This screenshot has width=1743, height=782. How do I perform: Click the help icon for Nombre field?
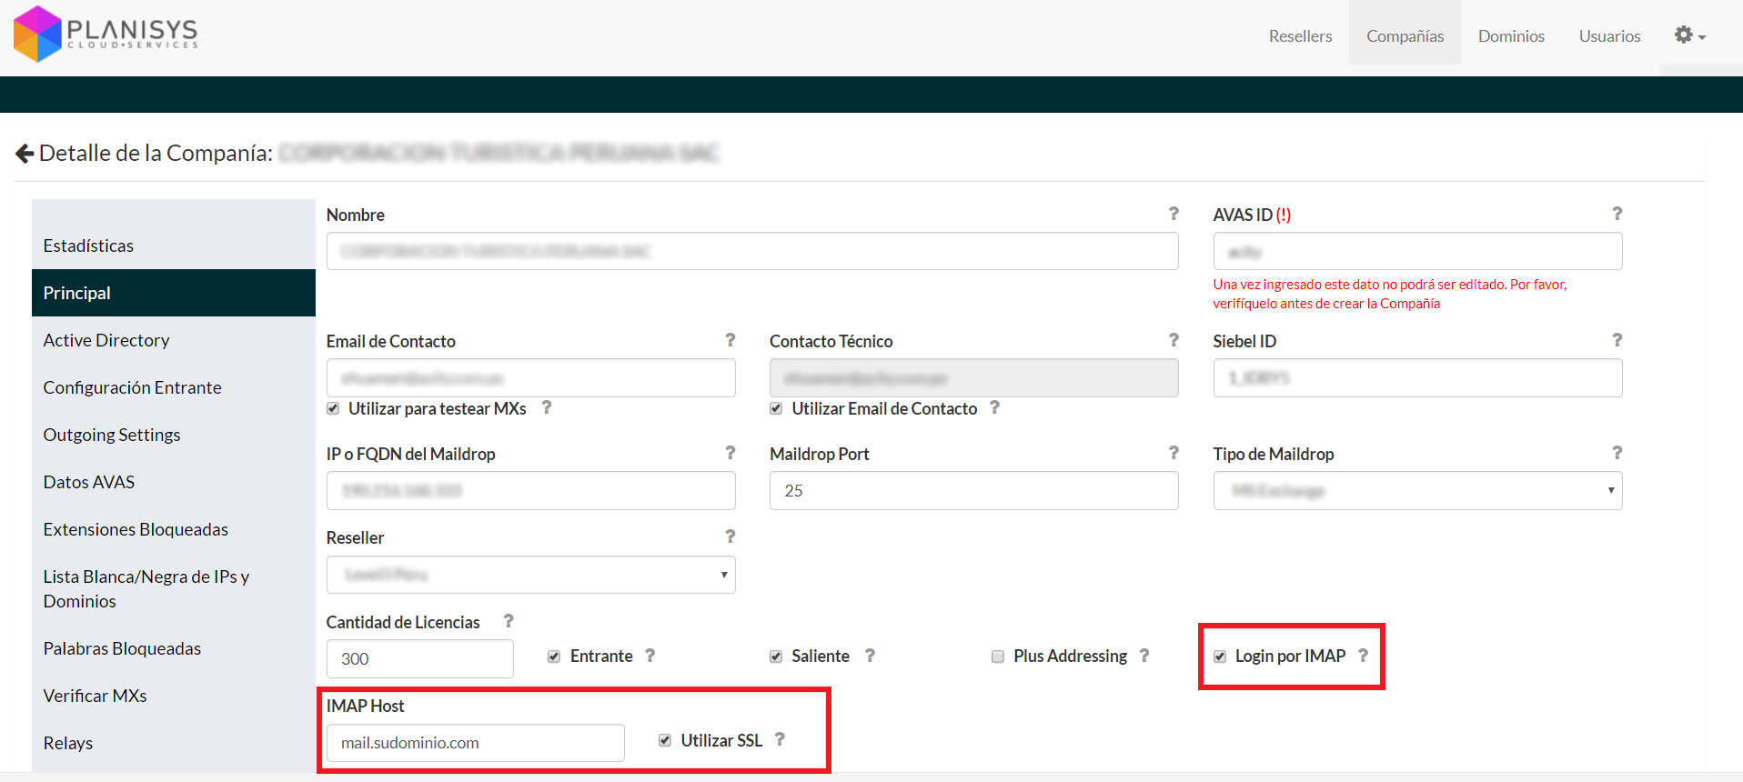pos(1173,214)
